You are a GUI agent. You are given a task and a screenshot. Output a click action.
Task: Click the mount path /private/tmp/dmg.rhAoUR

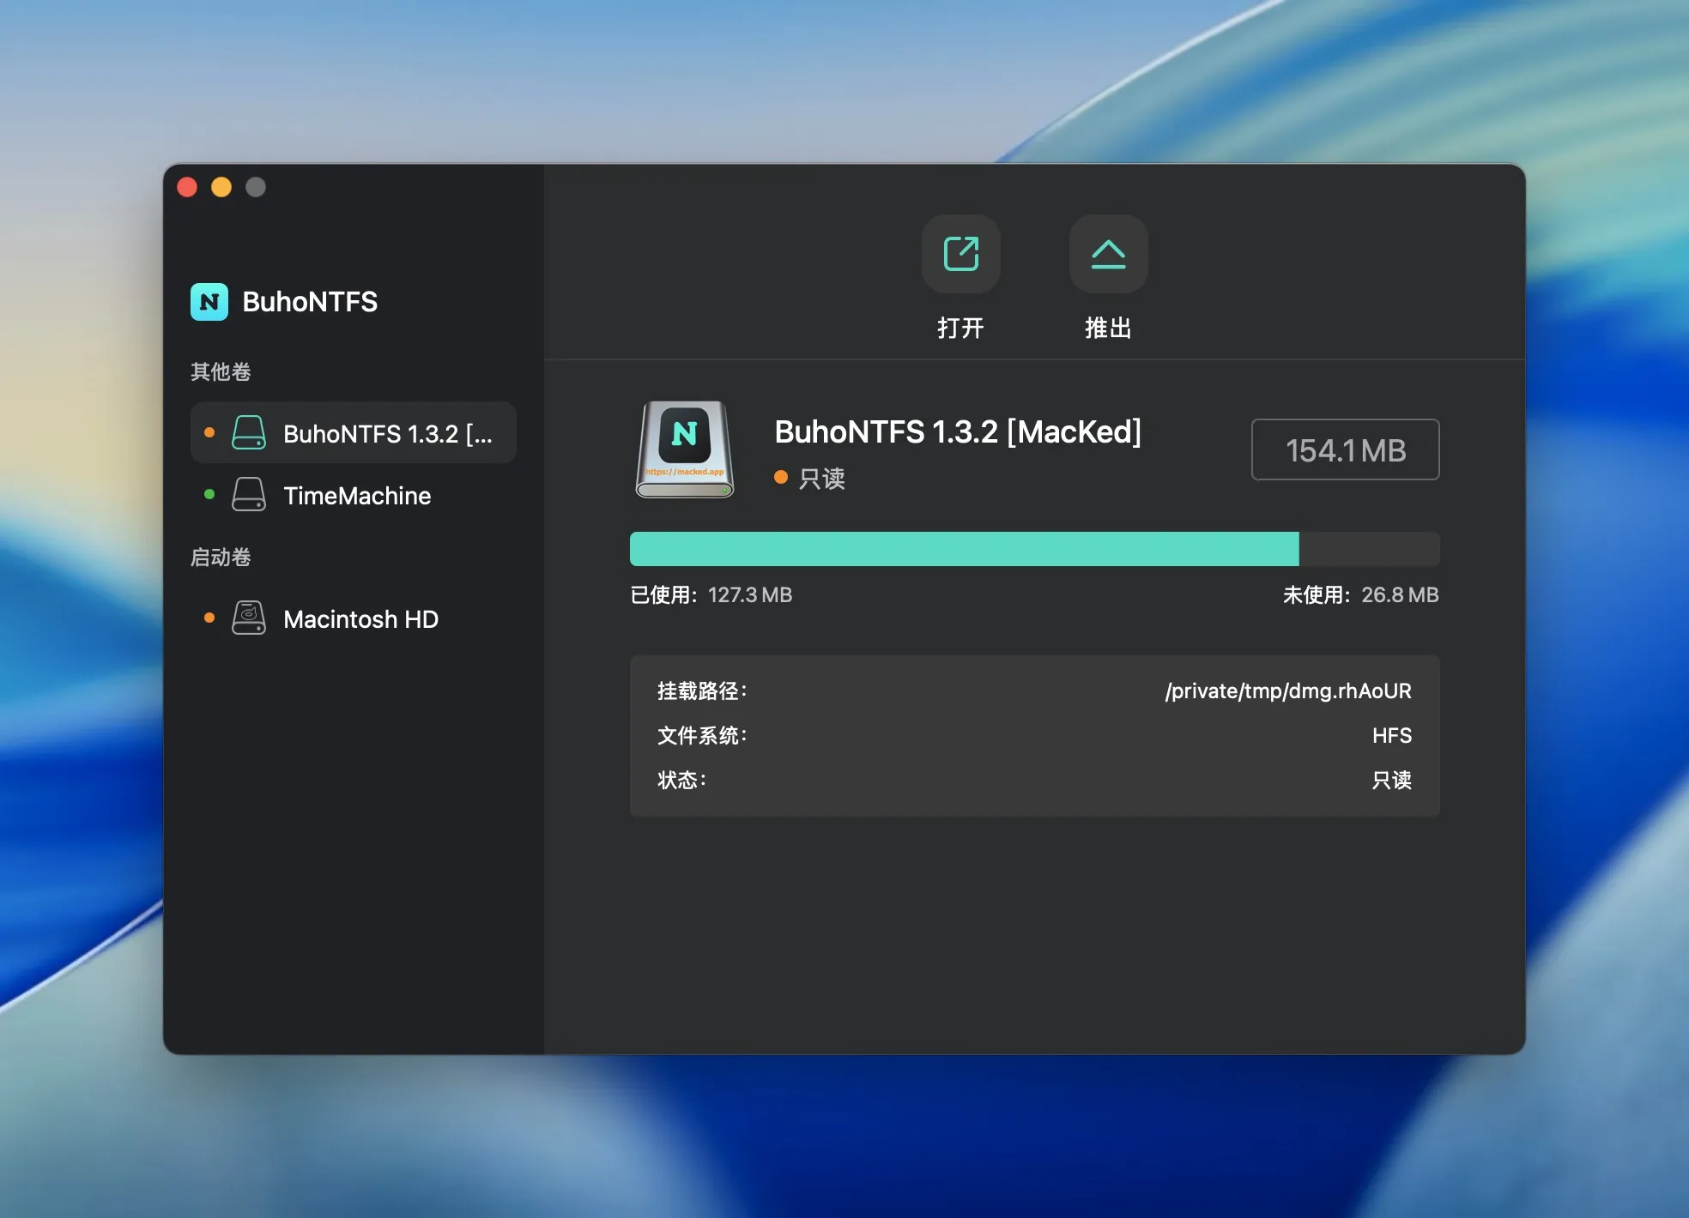pyautogui.click(x=1287, y=691)
